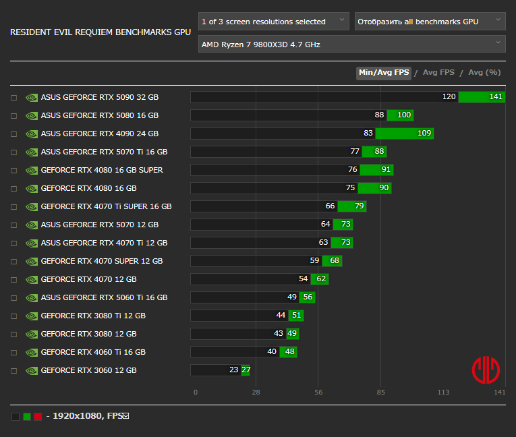Click the NVIDIA logo next to RTX 4090
The width and height of the screenshot is (516, 437).
point(31,134)
